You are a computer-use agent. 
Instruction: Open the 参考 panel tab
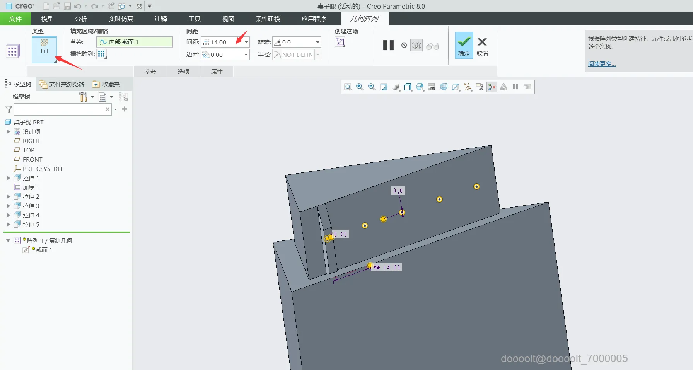click(x=150, y=72)
